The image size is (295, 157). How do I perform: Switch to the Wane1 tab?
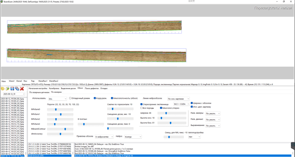(x=12, y=81)
